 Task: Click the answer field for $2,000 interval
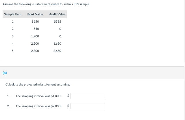[88, 106]
